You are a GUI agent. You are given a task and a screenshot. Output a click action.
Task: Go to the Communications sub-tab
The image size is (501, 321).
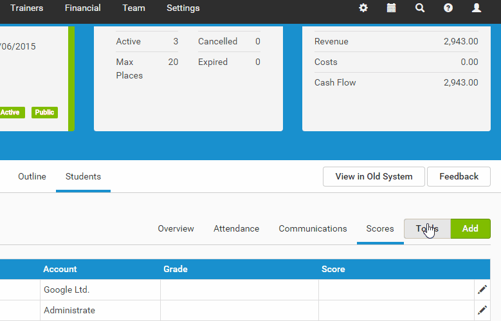313,228
